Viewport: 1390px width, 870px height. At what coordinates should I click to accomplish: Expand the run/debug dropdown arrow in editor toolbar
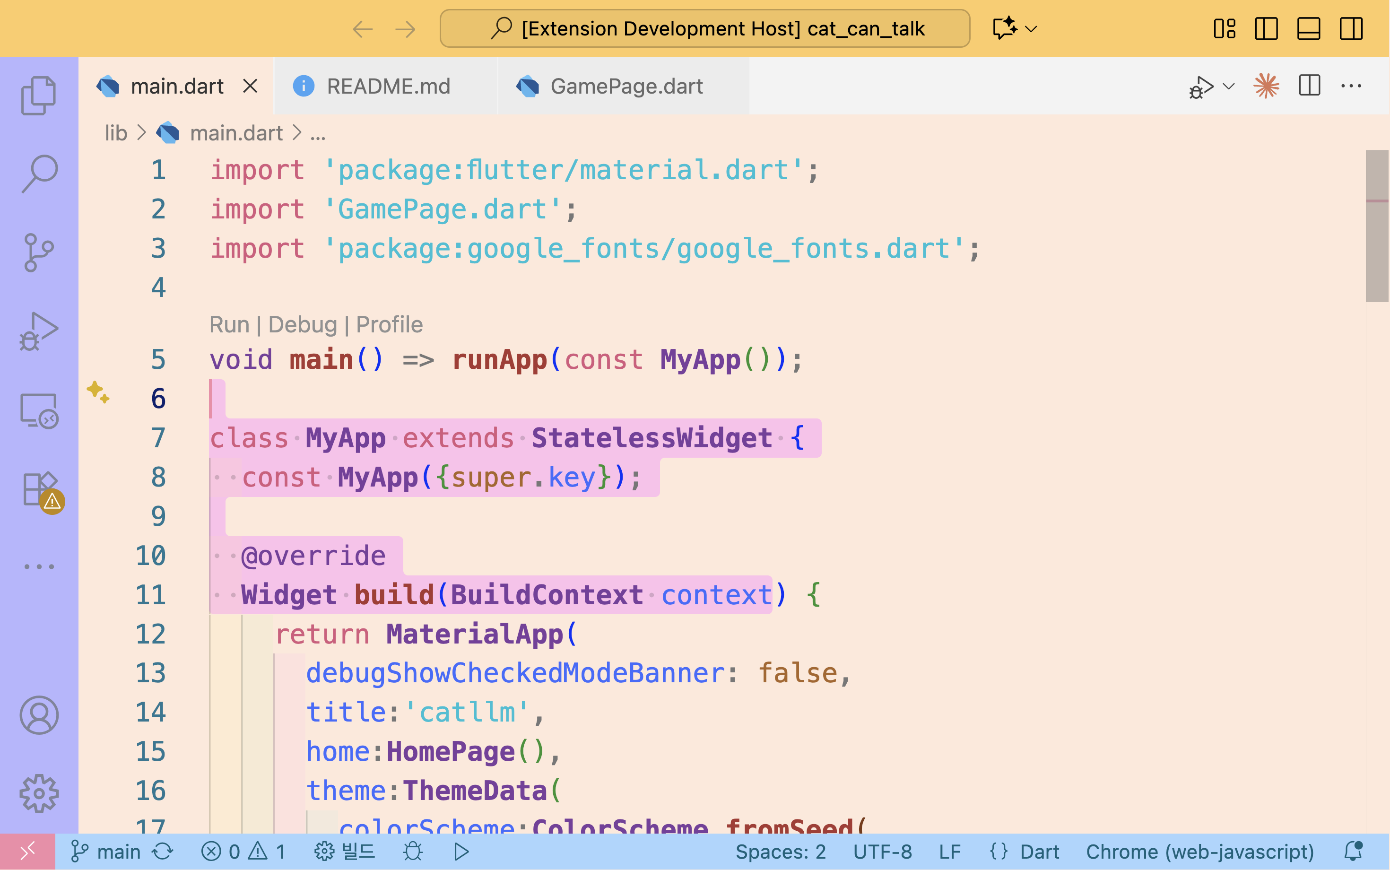[x=1229, y=87]
